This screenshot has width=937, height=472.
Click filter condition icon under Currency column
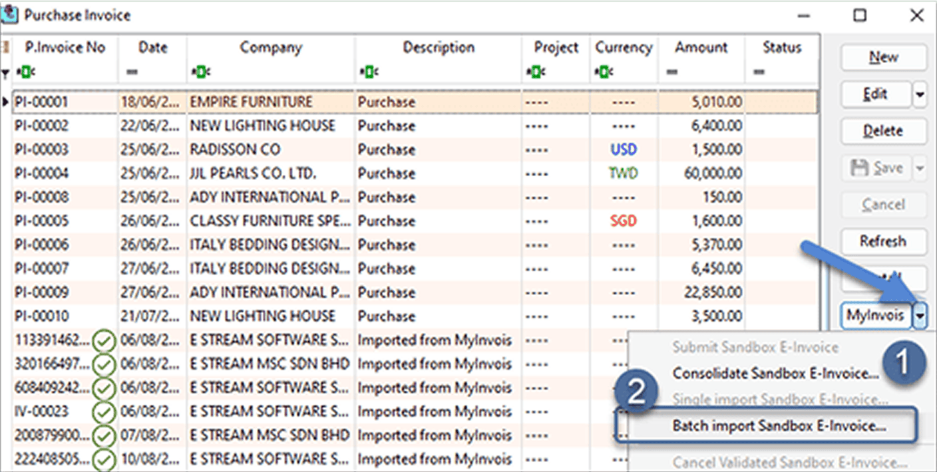[604, 72]
